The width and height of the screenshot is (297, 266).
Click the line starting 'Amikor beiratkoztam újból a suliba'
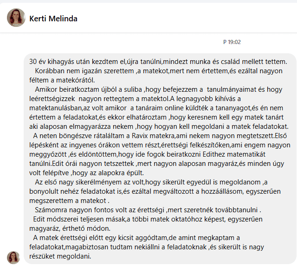coord(159,89)
